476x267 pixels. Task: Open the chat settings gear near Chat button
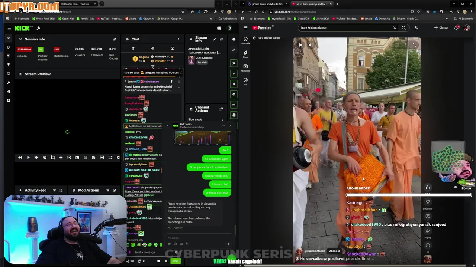(166, 261)
